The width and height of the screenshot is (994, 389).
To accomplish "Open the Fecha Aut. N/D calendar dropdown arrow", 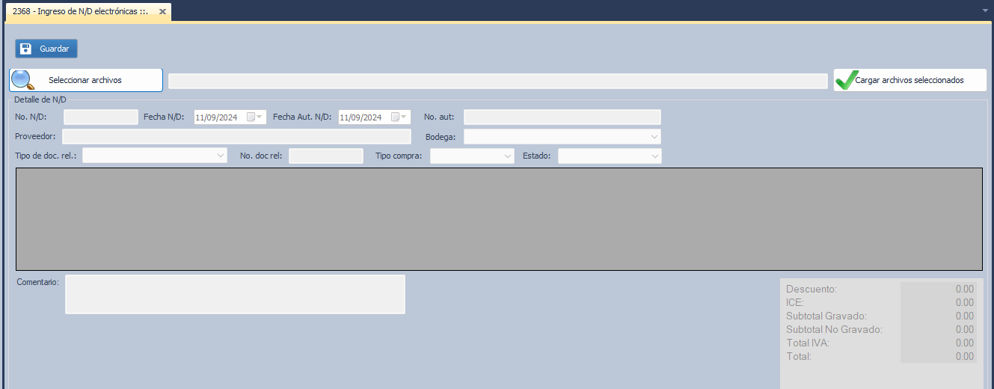I will tap(405, 117).
